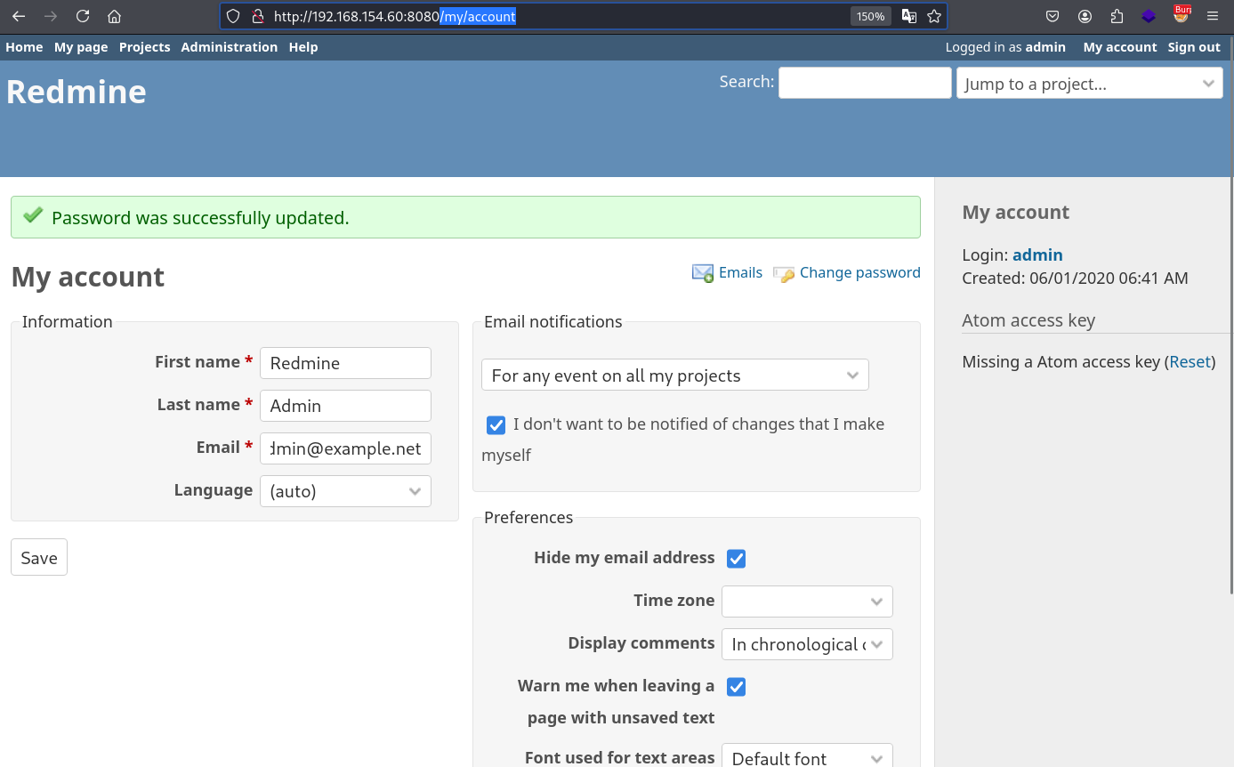Click the Reset Atom access key link

[1190, 361]
